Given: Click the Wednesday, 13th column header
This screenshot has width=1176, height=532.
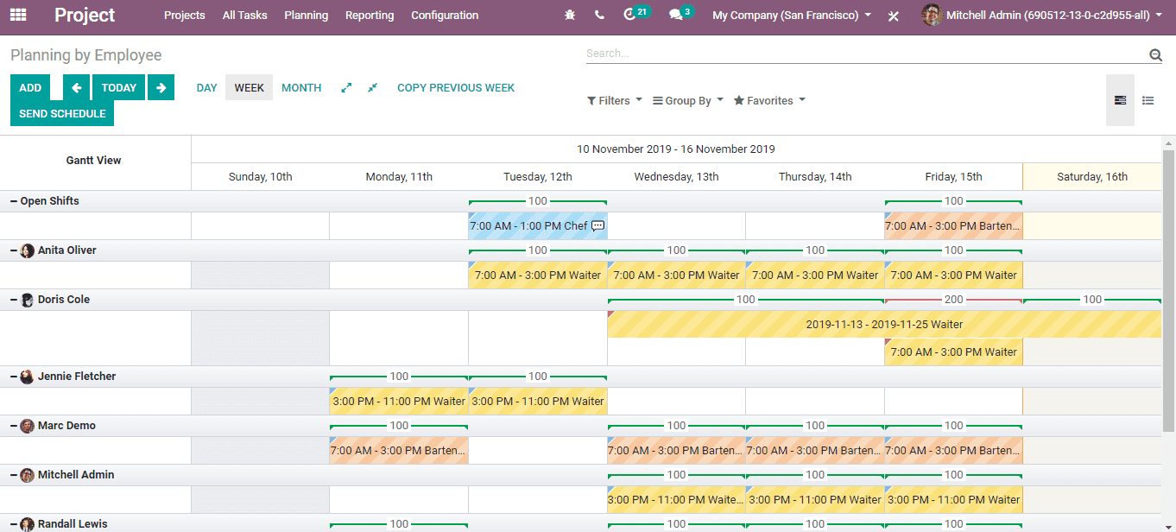Looking at the screenshot, I should [676, 177].
